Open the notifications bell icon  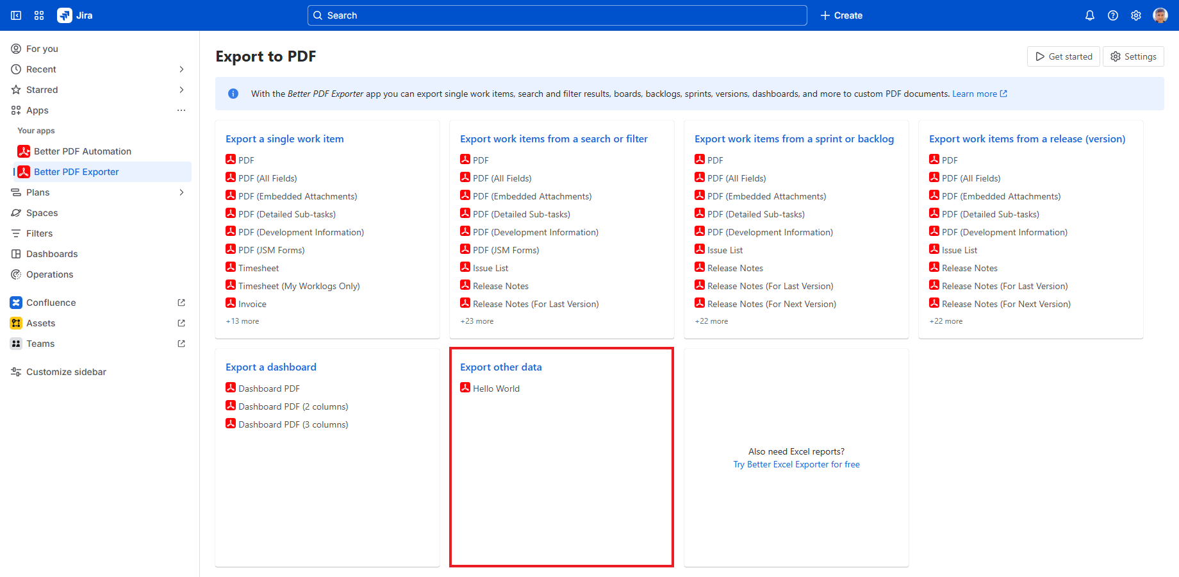[x=1089, y=15]
